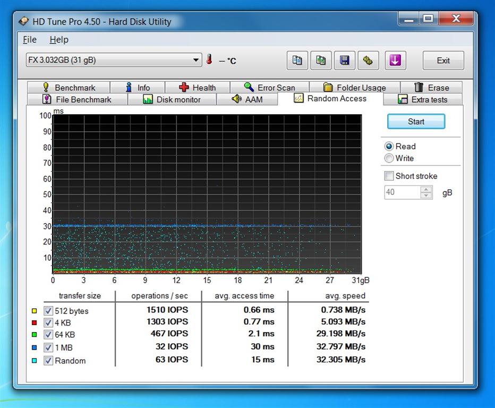Screen dimensions: 495x408
Task: Click the copy text to clipboard icon
Action: tap(297, 61)
